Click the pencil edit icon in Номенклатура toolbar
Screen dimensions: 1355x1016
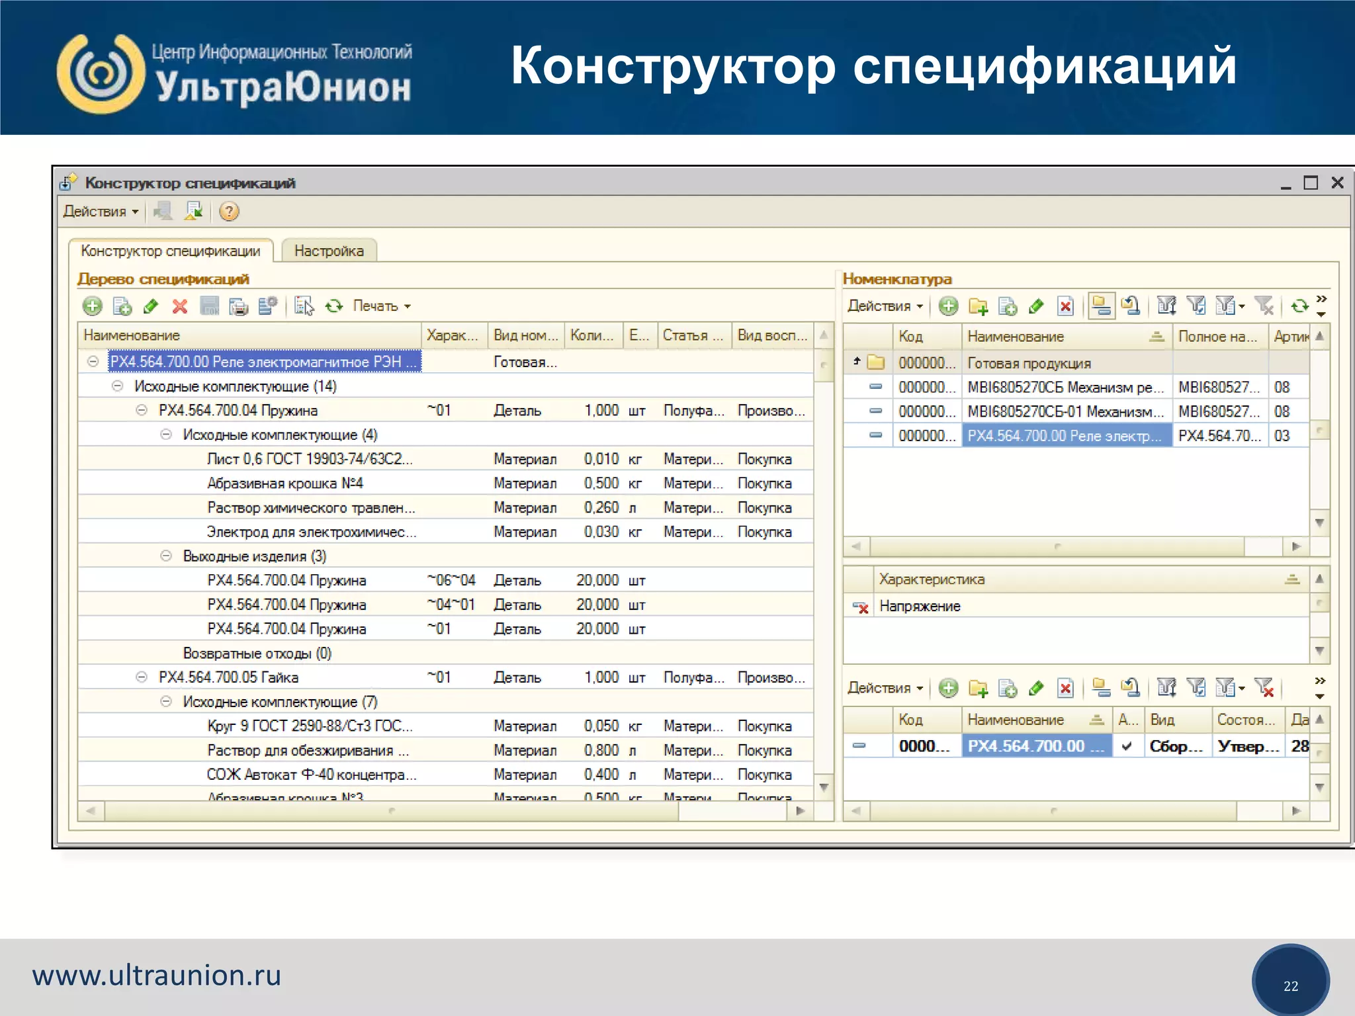(x=1036, y=306)
